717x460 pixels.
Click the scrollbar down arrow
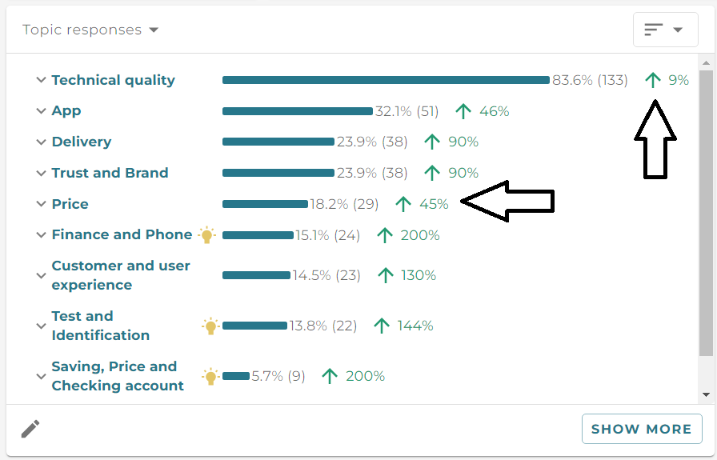point(706,394)
